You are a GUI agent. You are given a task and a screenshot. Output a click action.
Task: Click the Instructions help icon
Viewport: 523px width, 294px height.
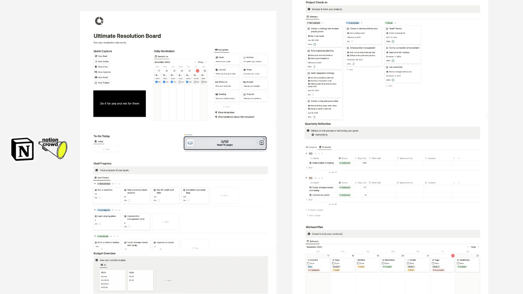[x=313, y=134]
